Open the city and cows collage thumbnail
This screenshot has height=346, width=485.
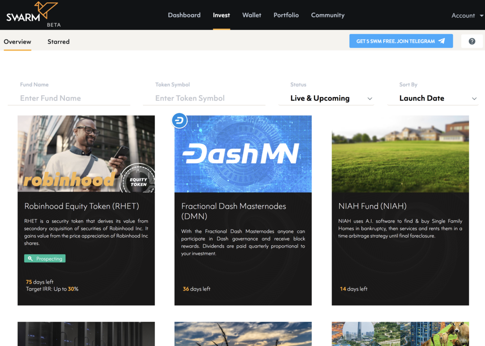400,334
